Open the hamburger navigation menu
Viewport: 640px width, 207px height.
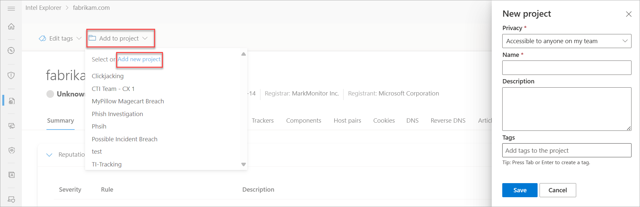tap(11, 9)
